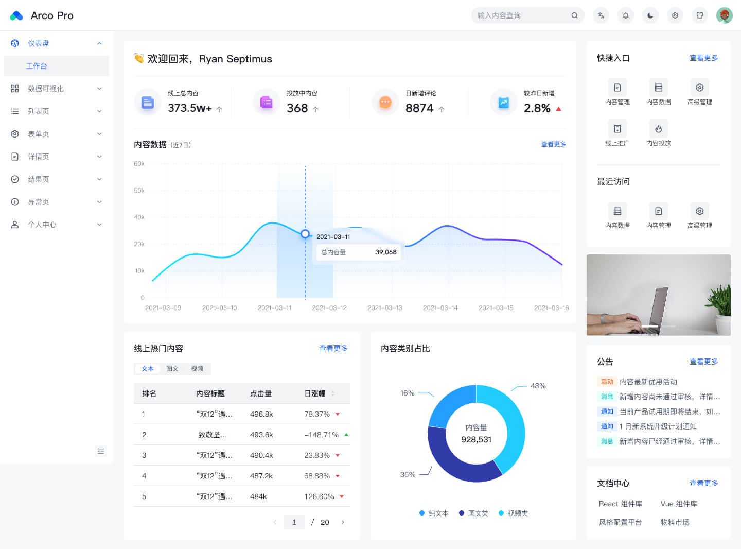
Task: Collapse sidebar with the menu fold icon
Action: [x=101, y=451]
